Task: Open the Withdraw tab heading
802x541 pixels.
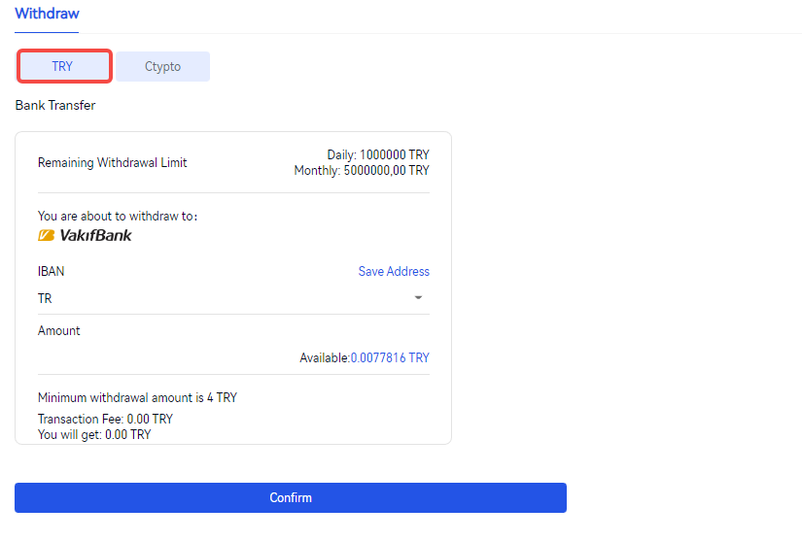Action: (x=47, y=15)
